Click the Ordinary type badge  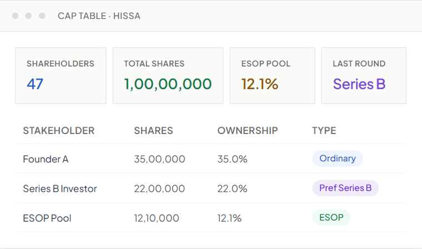click(338, 158)
